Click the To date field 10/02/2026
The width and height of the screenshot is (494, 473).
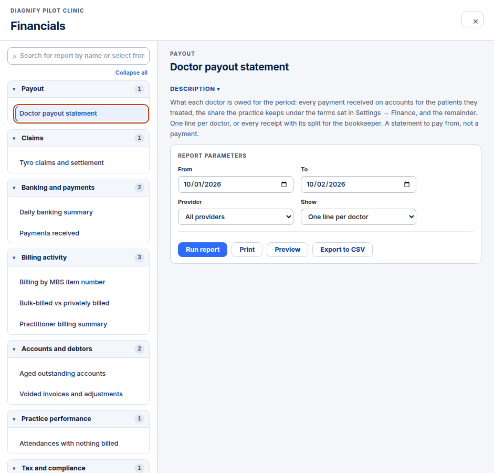(x=358, y=184)
